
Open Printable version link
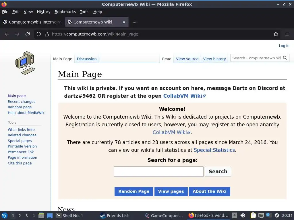[22, 146]
